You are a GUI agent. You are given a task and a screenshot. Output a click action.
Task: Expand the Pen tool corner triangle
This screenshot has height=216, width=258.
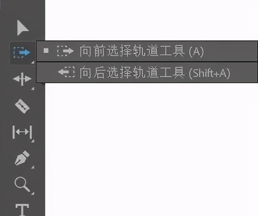33,167
